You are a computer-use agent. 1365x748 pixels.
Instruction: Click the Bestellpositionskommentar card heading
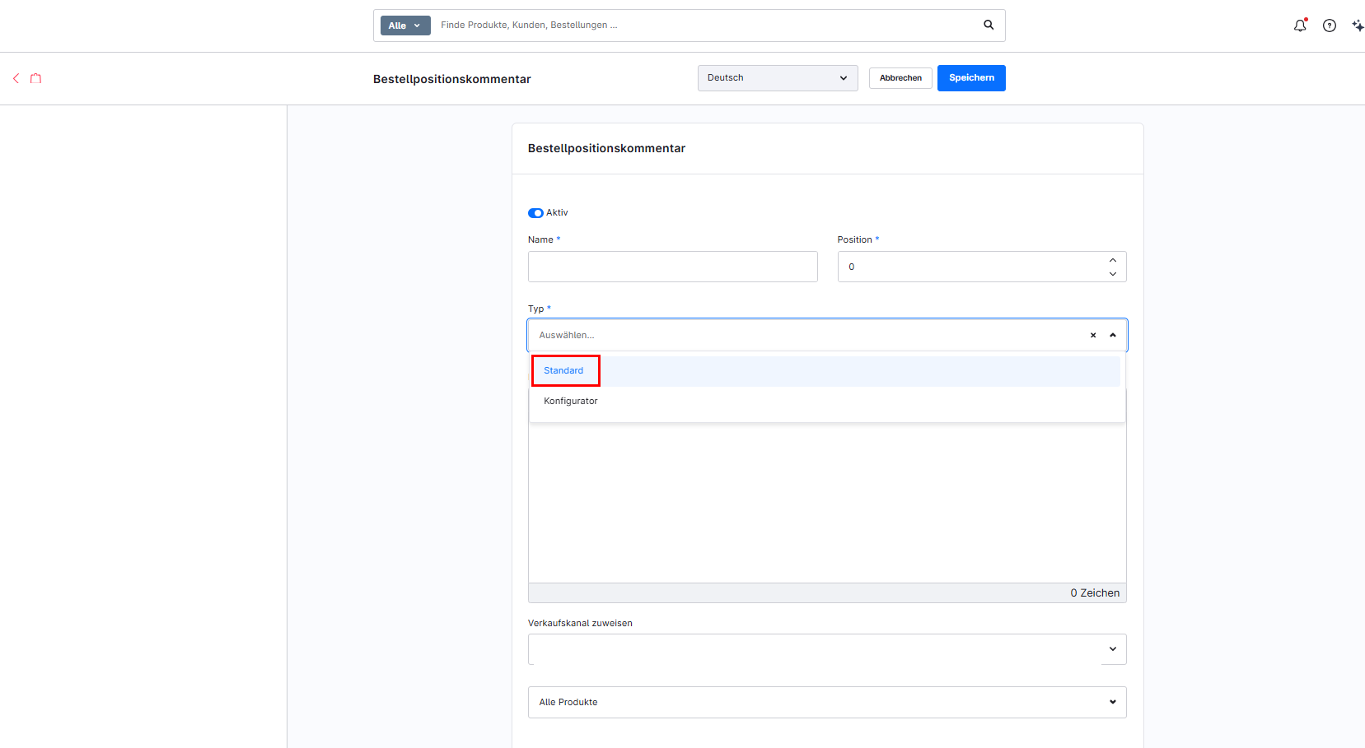[x=606, y=148]
